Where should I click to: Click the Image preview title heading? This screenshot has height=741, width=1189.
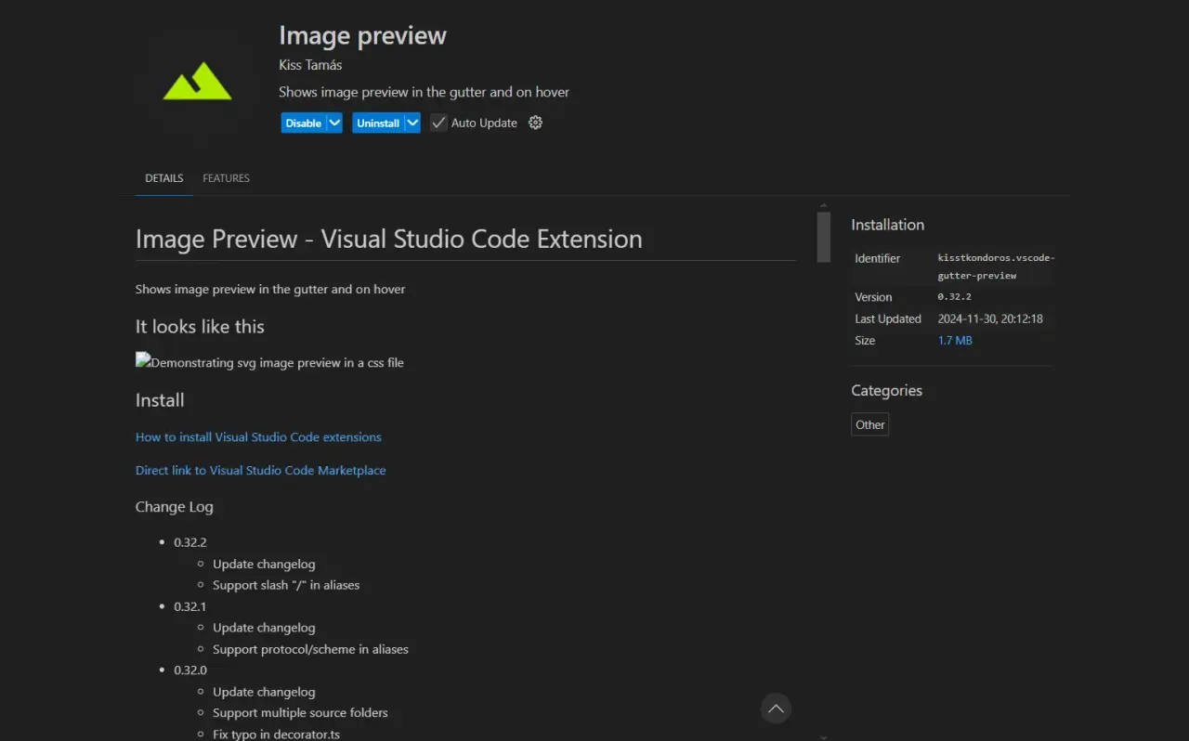pyautogui.click(x=362, y=35)
